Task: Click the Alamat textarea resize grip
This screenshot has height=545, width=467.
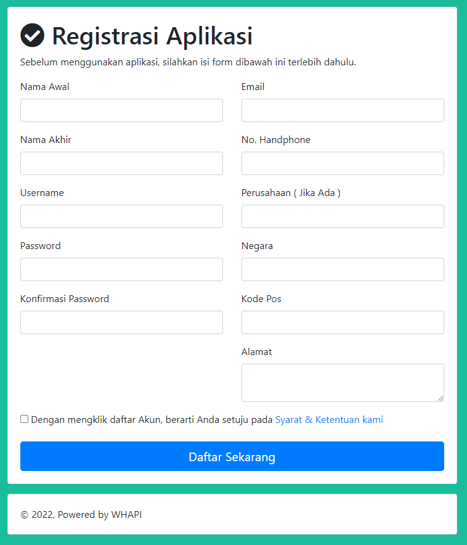Action: [x=441, y=398]
